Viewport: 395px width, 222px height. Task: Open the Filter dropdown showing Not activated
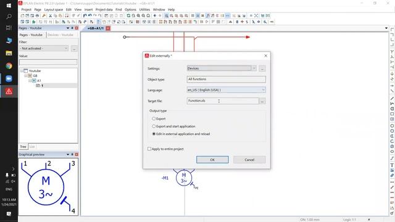pos(66,48)
